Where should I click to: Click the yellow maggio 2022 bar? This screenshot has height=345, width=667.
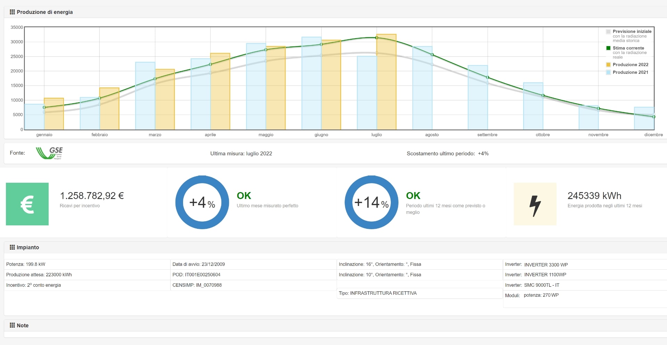click(x=276, y=88)
